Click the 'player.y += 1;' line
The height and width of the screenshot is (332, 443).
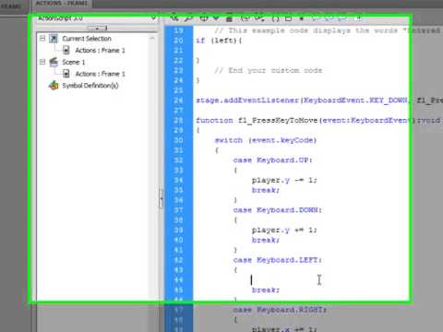tap(284, 230)
